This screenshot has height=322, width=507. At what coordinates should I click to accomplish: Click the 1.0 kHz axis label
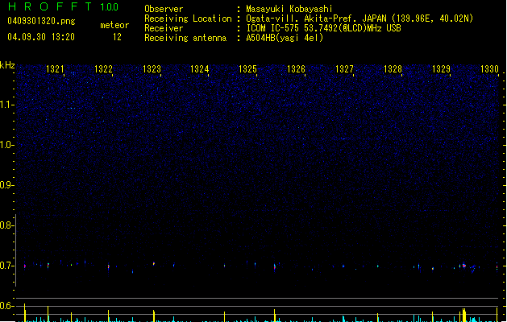pos(6,145)
